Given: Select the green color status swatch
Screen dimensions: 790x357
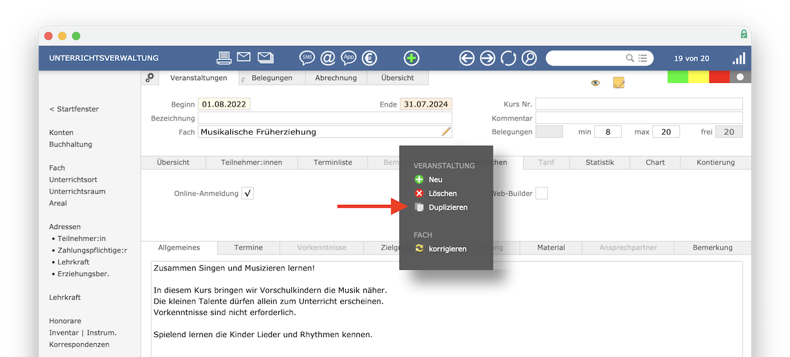Looking at the screenshot, I should point(678,77).
